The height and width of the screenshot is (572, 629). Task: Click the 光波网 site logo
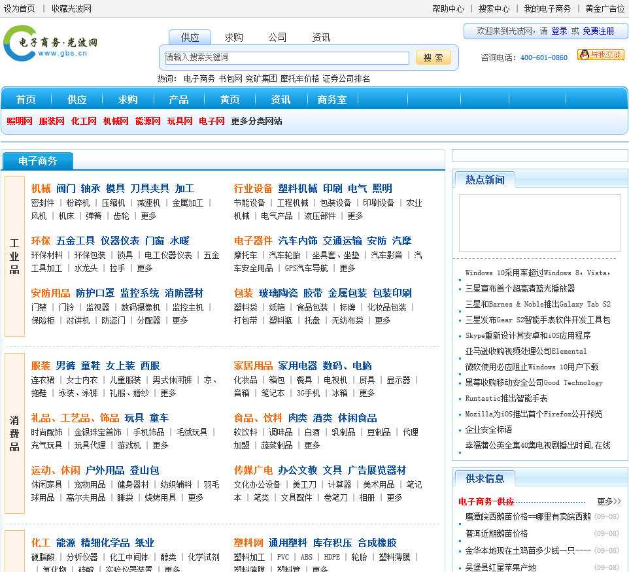50,44
